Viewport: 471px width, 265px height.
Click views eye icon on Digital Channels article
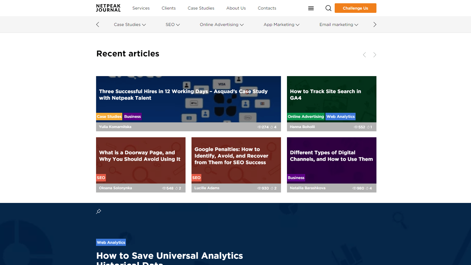tap(354, 188)
